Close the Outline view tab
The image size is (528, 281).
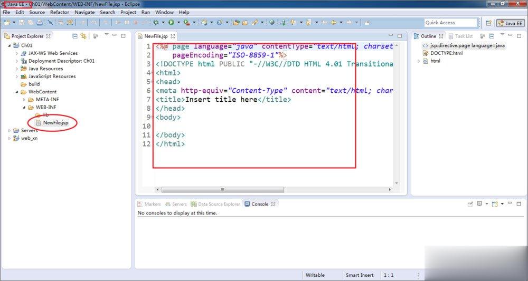pos(441,36)
